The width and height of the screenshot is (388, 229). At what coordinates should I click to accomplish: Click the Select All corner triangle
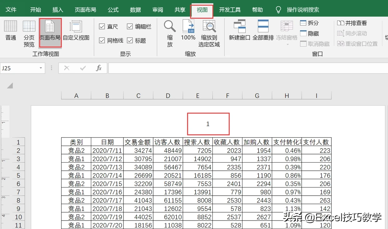[10, 85]
